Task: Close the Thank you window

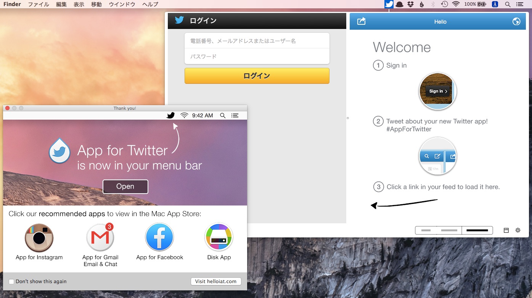Action: tap(7, 108)
